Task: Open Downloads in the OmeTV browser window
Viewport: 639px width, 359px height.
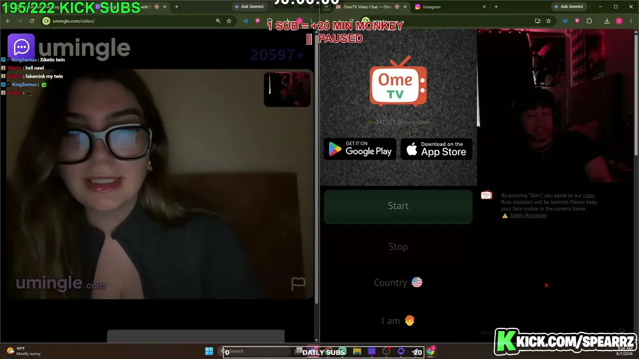Action: pyautogui.click(x=607, y=21)
